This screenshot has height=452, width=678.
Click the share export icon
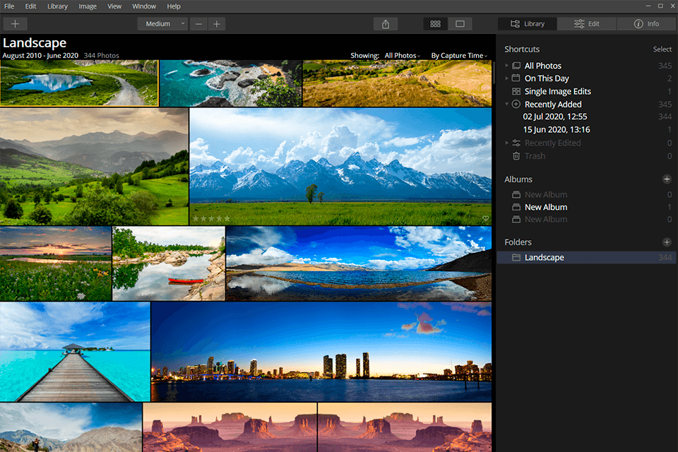386,24
